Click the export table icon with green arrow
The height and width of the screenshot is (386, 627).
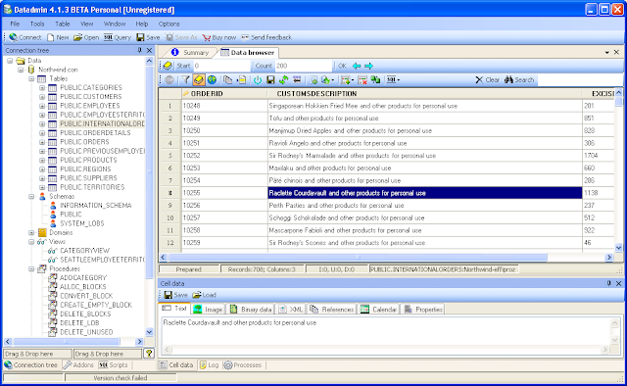click(x=313, y=80)
